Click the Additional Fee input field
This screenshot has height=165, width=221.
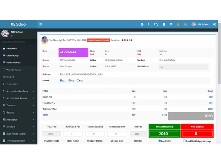(73, 134)
